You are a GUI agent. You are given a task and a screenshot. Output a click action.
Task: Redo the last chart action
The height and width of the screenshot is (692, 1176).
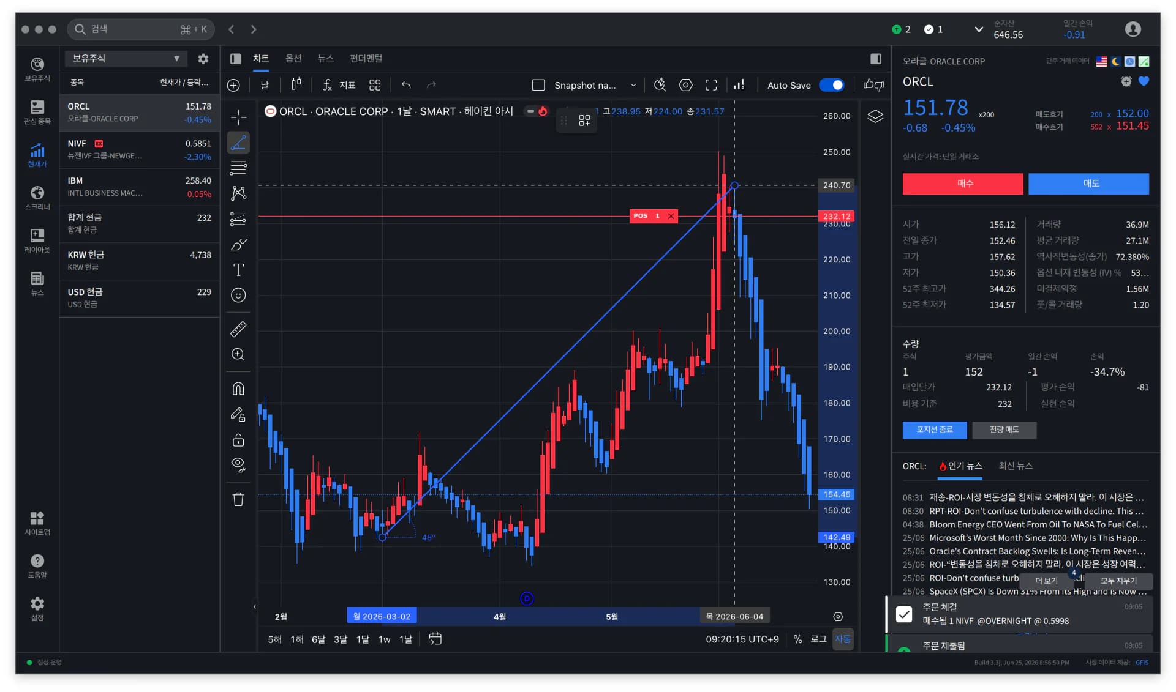coord(432,85)
